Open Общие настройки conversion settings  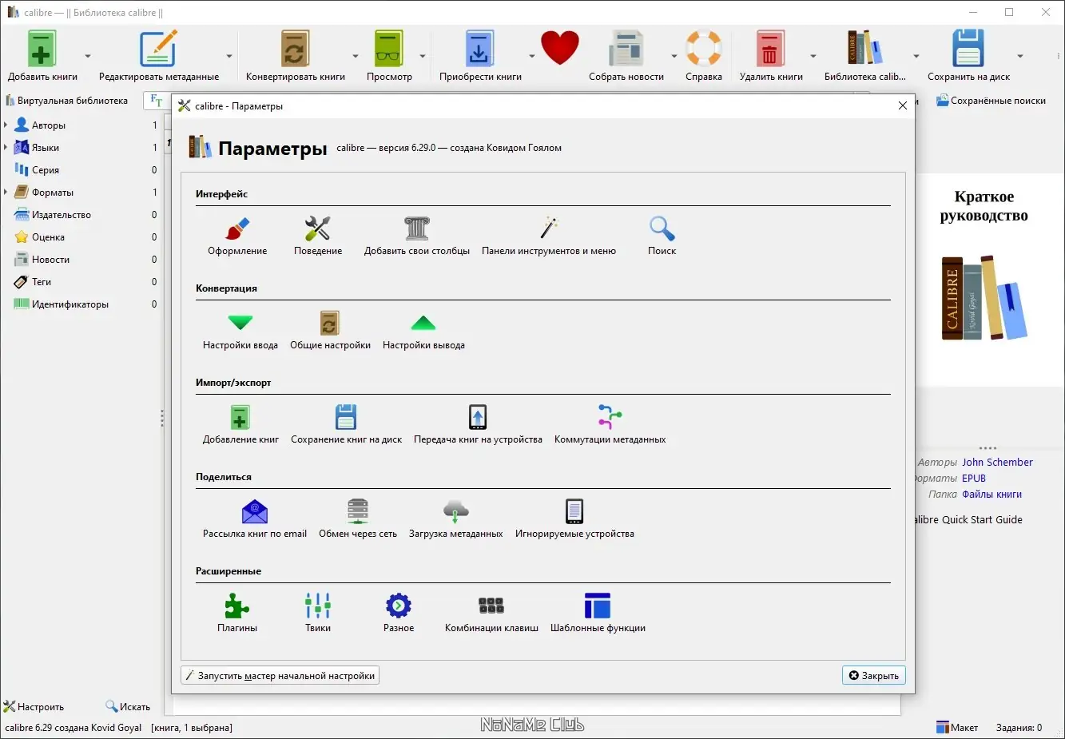coord(330,331)
